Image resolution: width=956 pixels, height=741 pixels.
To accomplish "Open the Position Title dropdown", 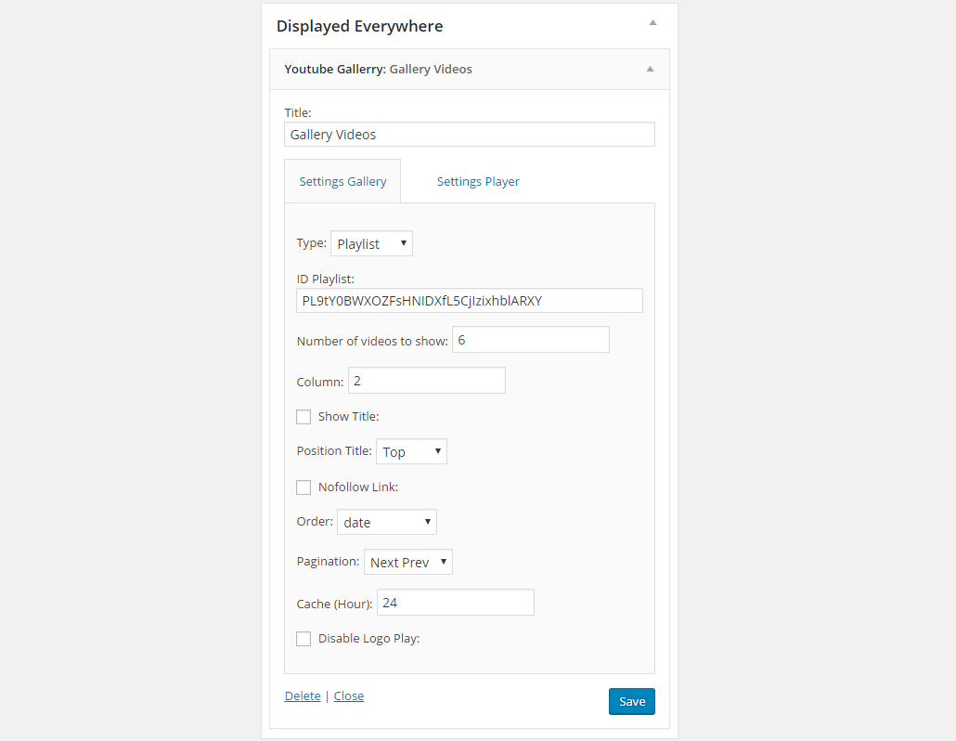I will pyautogui.click(x=411, y=451).
